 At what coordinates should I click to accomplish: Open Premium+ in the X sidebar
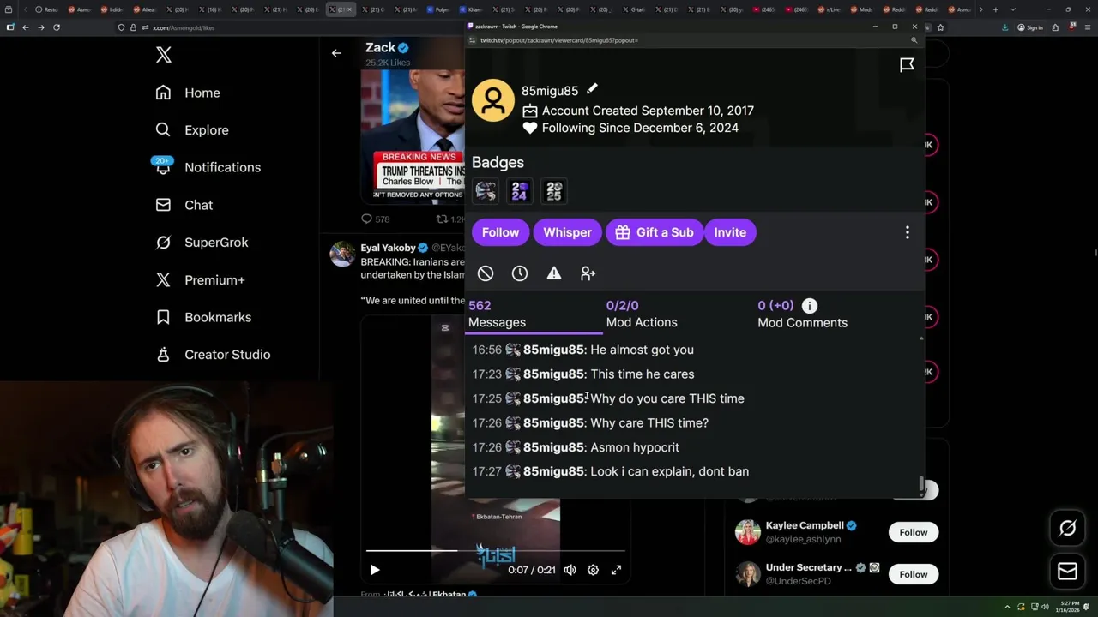tap(200, 279)
